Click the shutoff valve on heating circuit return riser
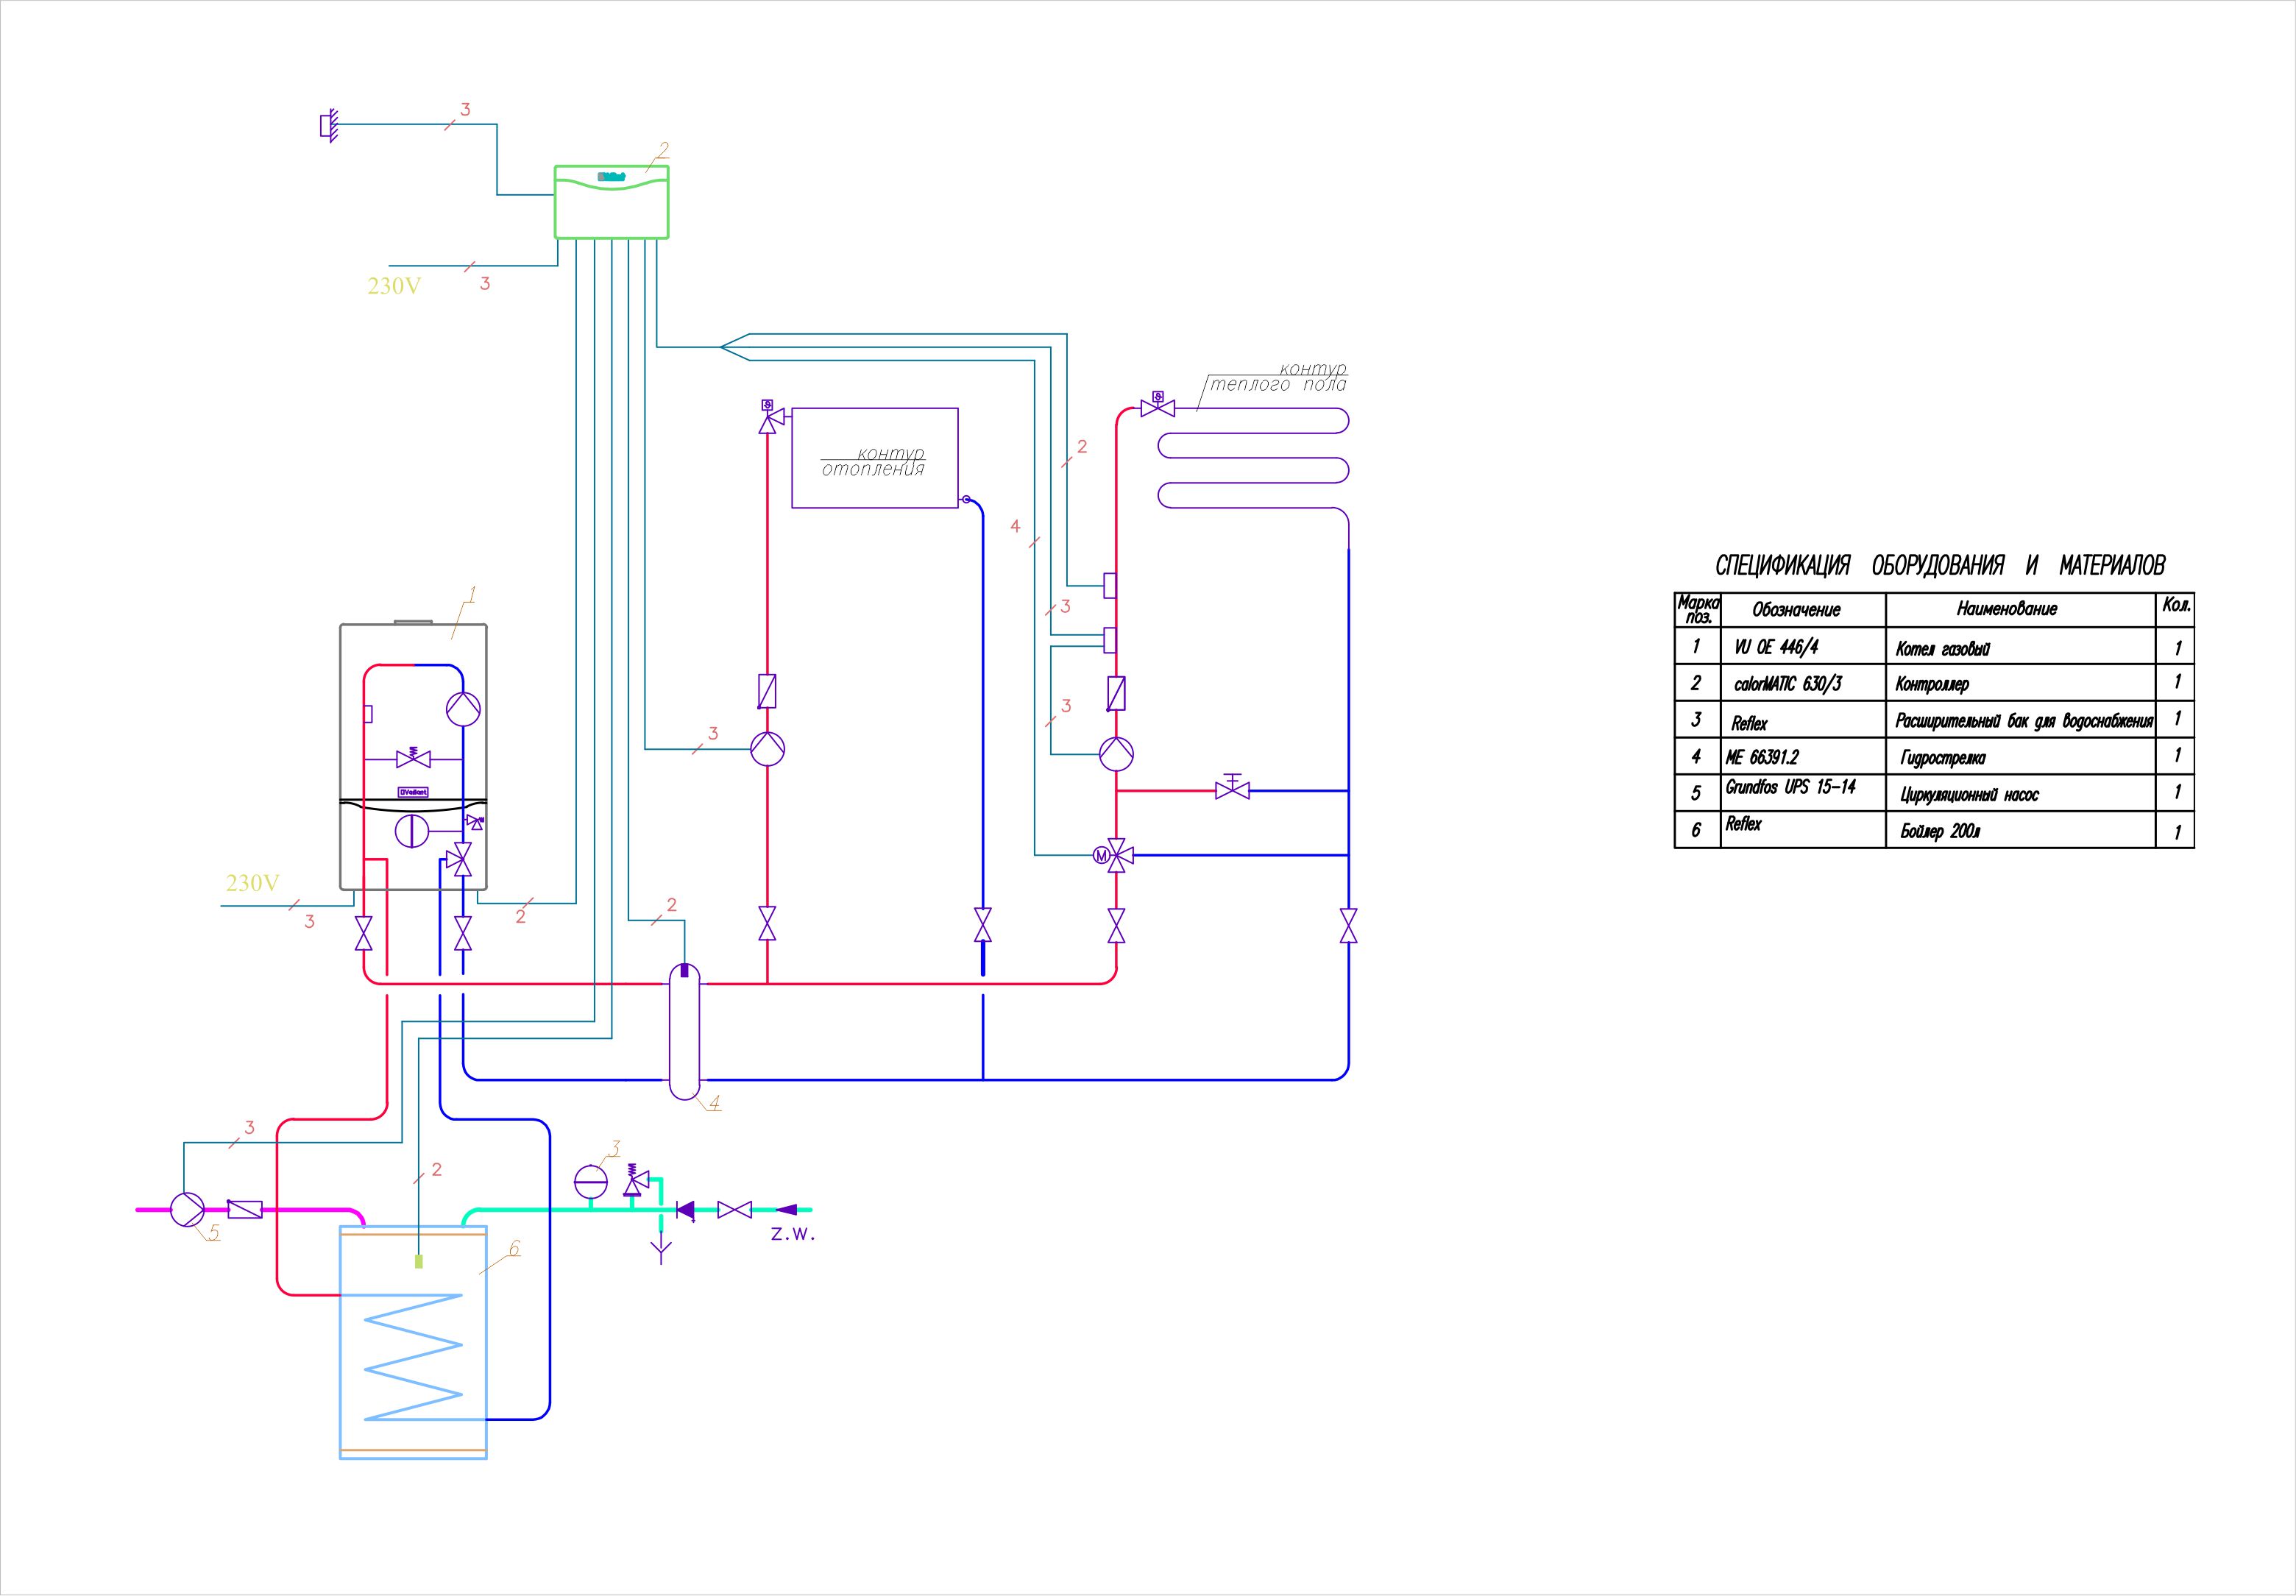 983,924
